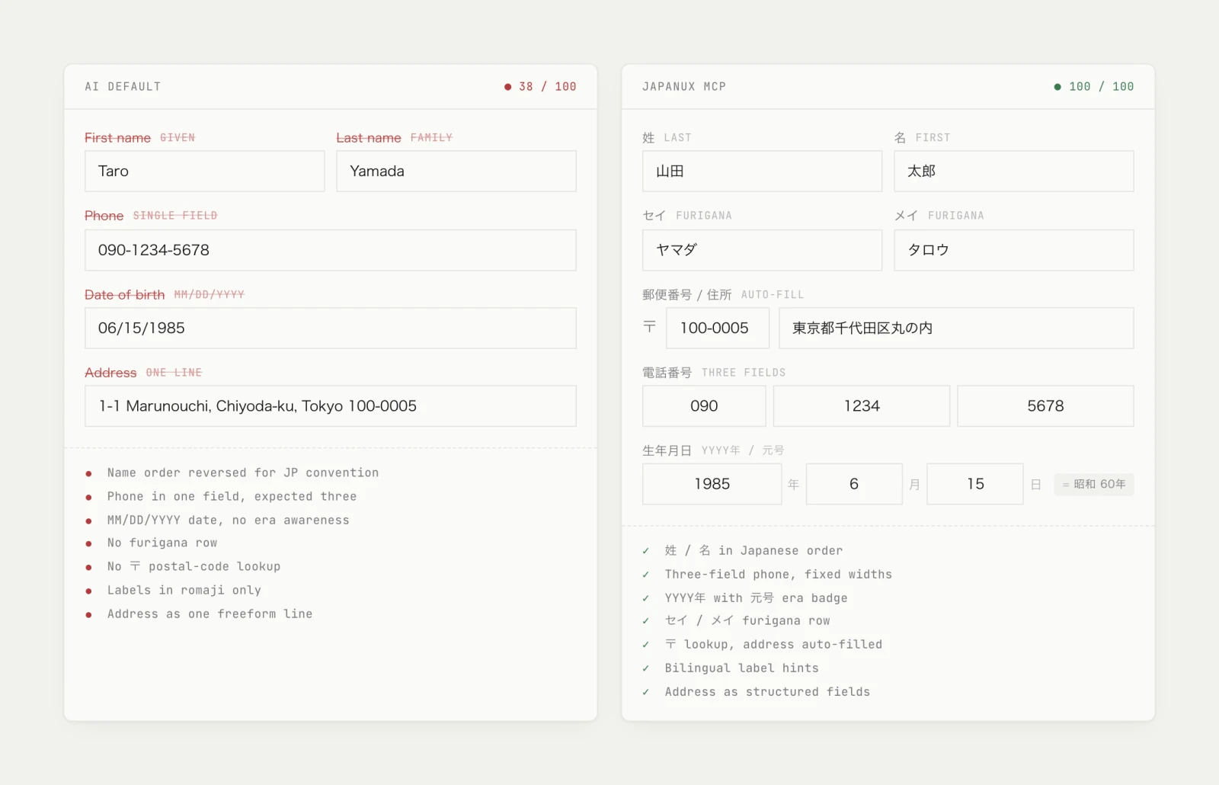Viewport: 1219px width, 785px height.
Task: Focus the セイ furigana field ヤマダ
Action: point(762,250)
